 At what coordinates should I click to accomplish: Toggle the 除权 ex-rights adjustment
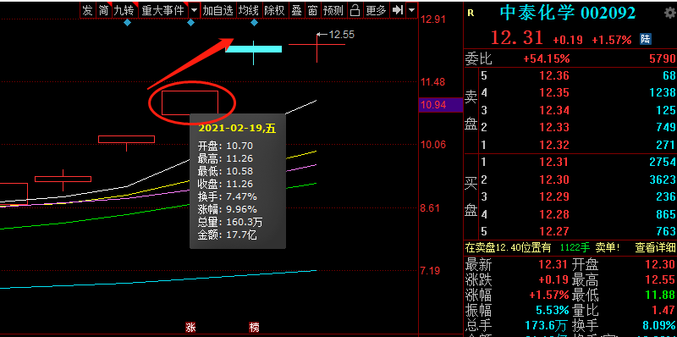[274, 10]
